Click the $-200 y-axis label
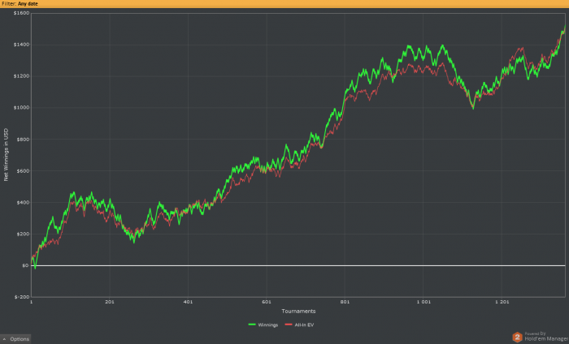The image size is (569, 344). tap(22, 297)
